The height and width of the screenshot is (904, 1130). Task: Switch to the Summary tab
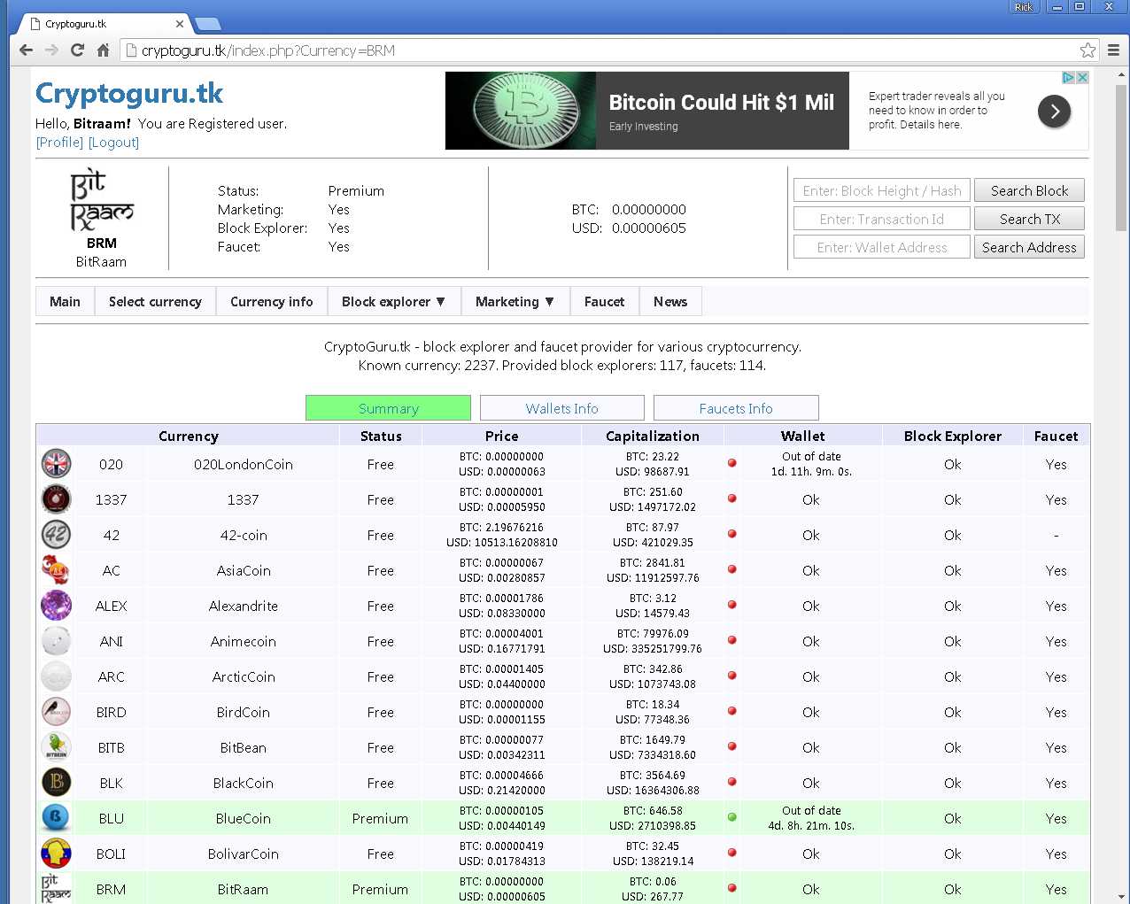coord(388,408)
